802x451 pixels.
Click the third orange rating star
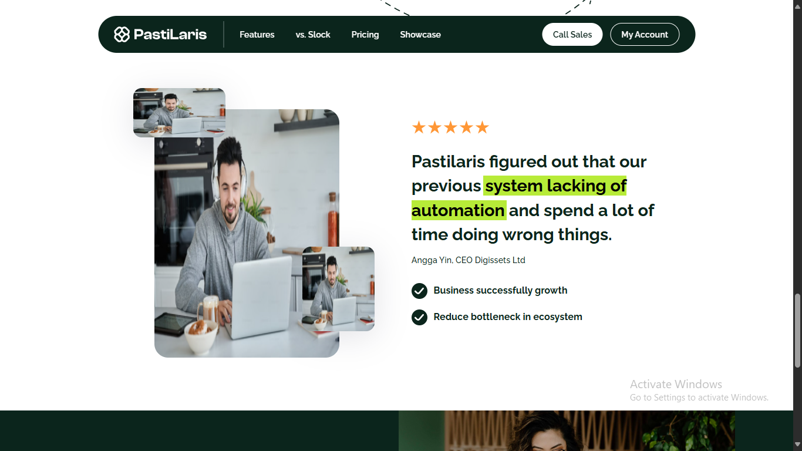tap(450, 127)
